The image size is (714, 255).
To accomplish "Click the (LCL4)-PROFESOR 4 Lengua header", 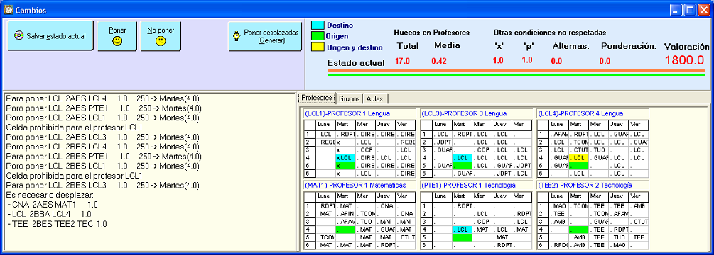I will click(x=580, y=113).
